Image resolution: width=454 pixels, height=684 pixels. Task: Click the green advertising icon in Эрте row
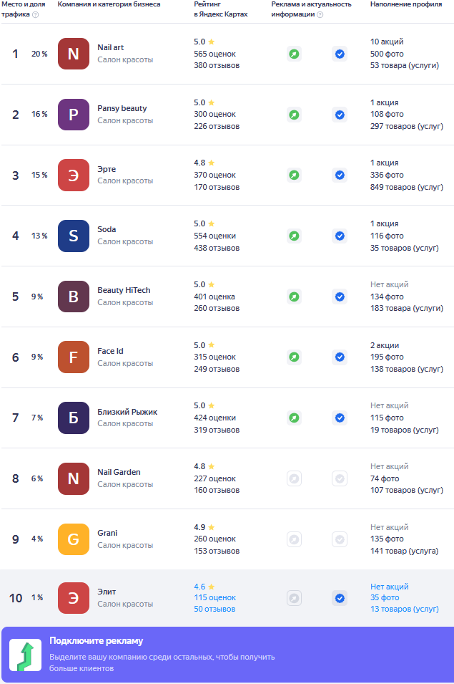point(295,175)
